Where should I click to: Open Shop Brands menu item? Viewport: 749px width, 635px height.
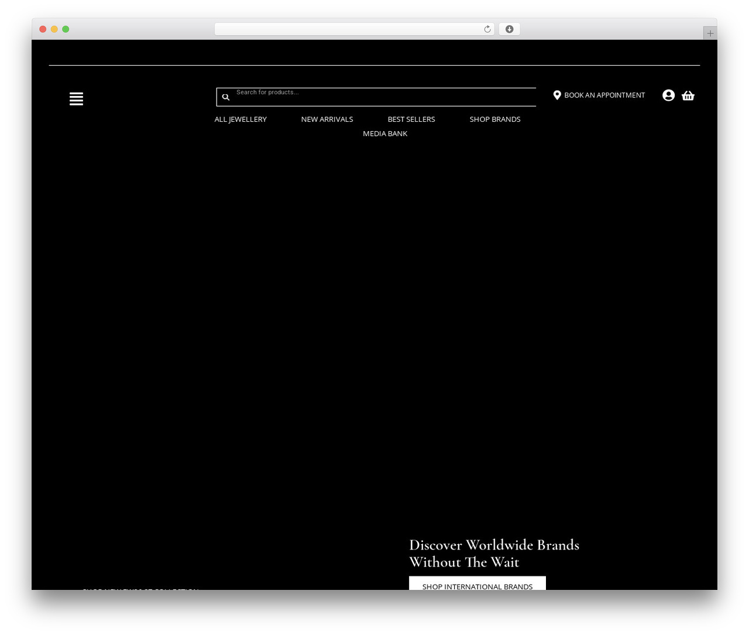(x=495, y=119)
